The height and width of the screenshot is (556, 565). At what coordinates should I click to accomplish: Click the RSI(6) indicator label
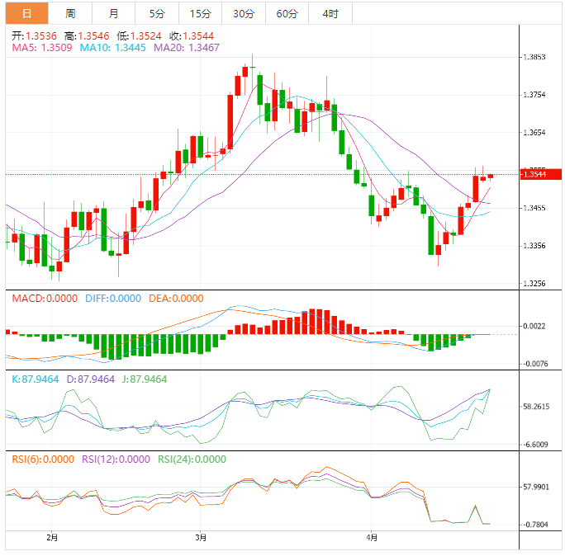[x=41, y=459]
